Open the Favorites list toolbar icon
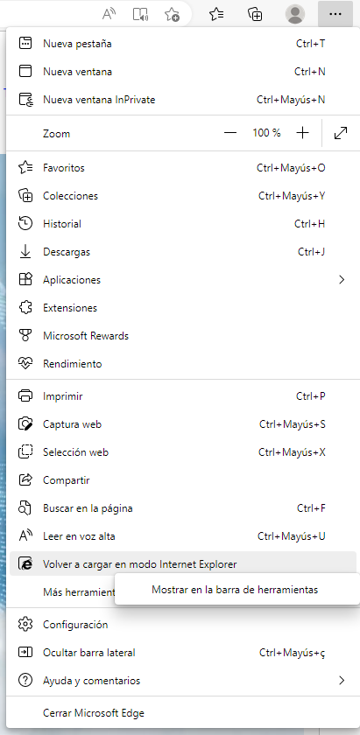Screen dimensions: 360x735 (215, 14)
